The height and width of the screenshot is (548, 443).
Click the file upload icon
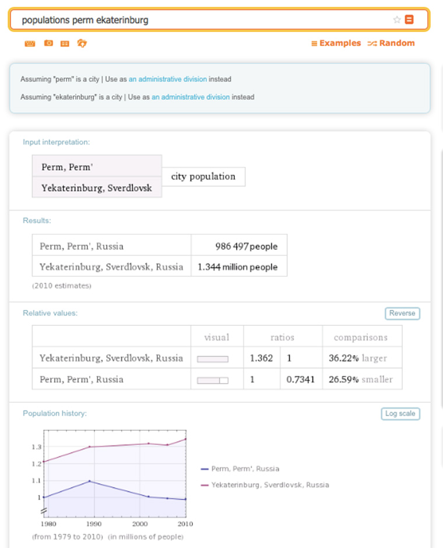82,43
